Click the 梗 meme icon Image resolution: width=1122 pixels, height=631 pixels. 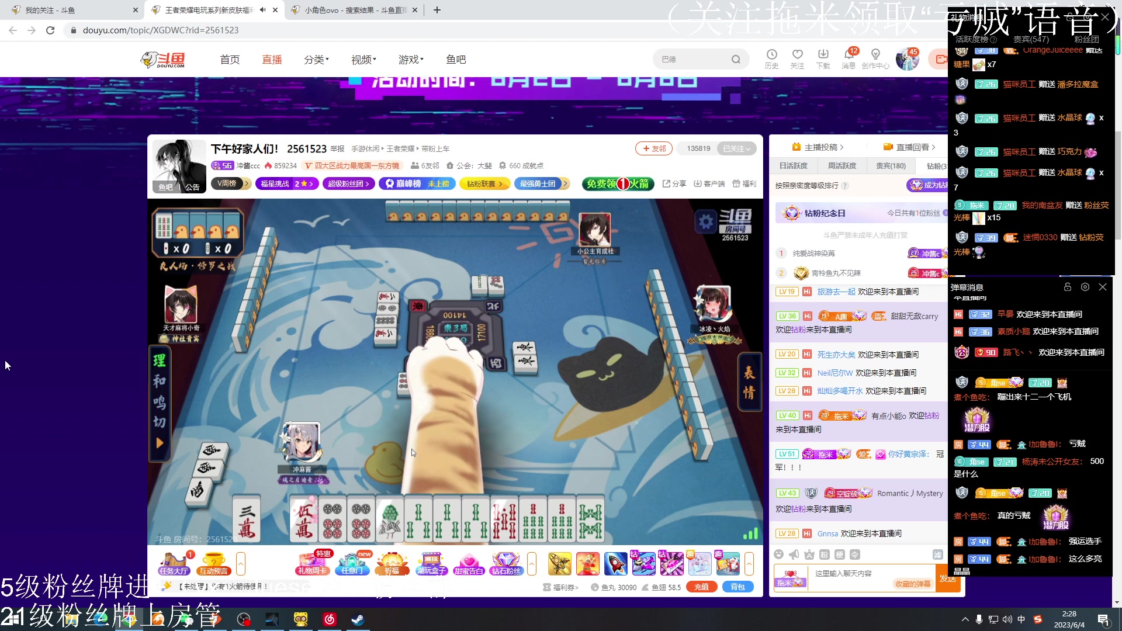tap(839, 554)
